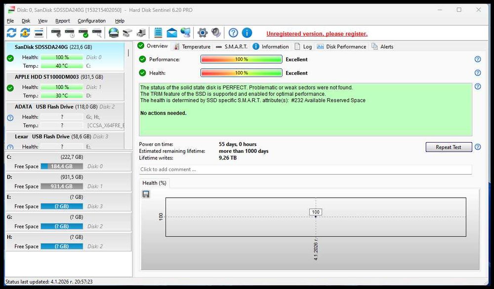Click the blue Refresh arrows toolbar icon

[x=12, y=33]
